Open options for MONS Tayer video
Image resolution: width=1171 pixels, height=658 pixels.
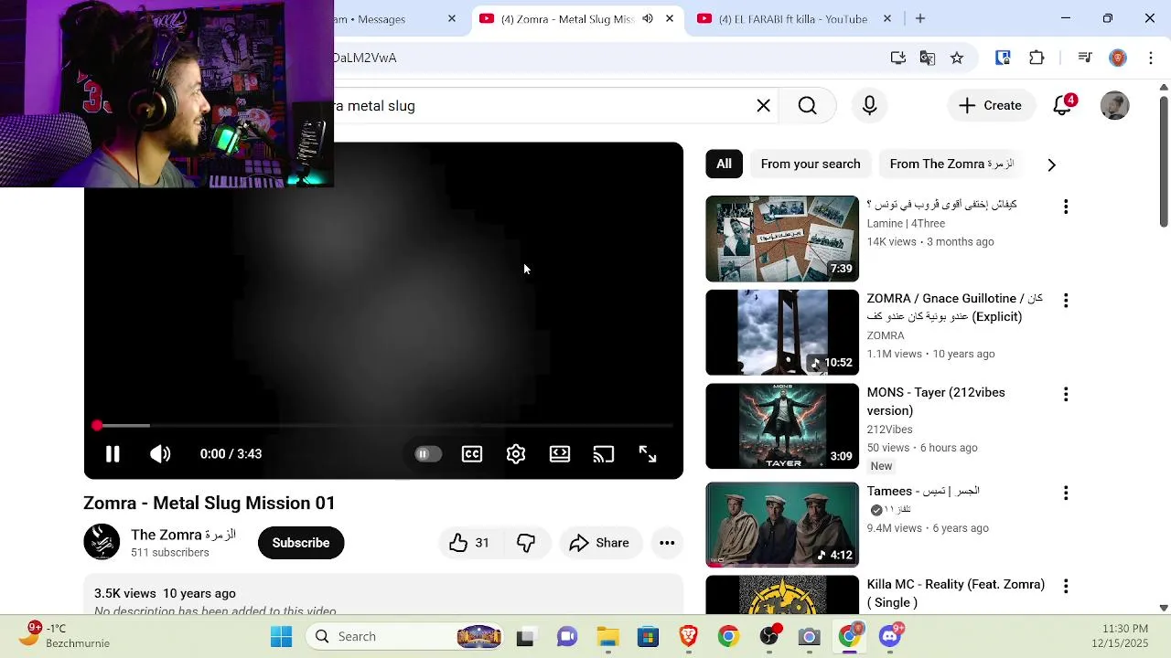pyautogui.click(x=1066, y=395)
